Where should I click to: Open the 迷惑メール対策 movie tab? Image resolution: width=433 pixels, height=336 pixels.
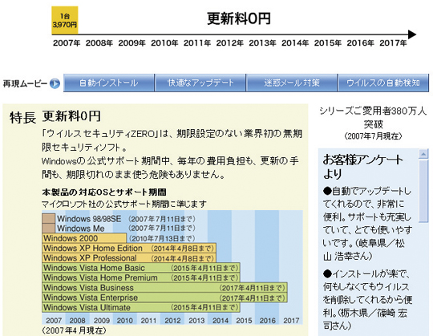pyautogui.click(x=292, y=83)
